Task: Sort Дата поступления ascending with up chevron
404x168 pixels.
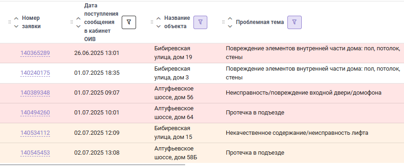Action: [x=78, y=18]
